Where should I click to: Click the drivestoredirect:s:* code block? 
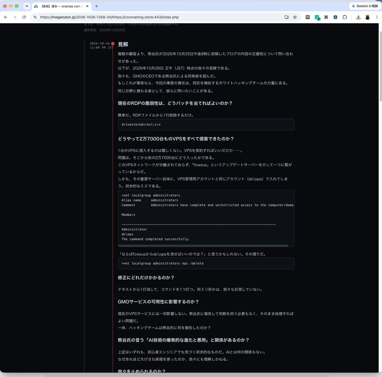pyautogui.click(x=206, y=125)
